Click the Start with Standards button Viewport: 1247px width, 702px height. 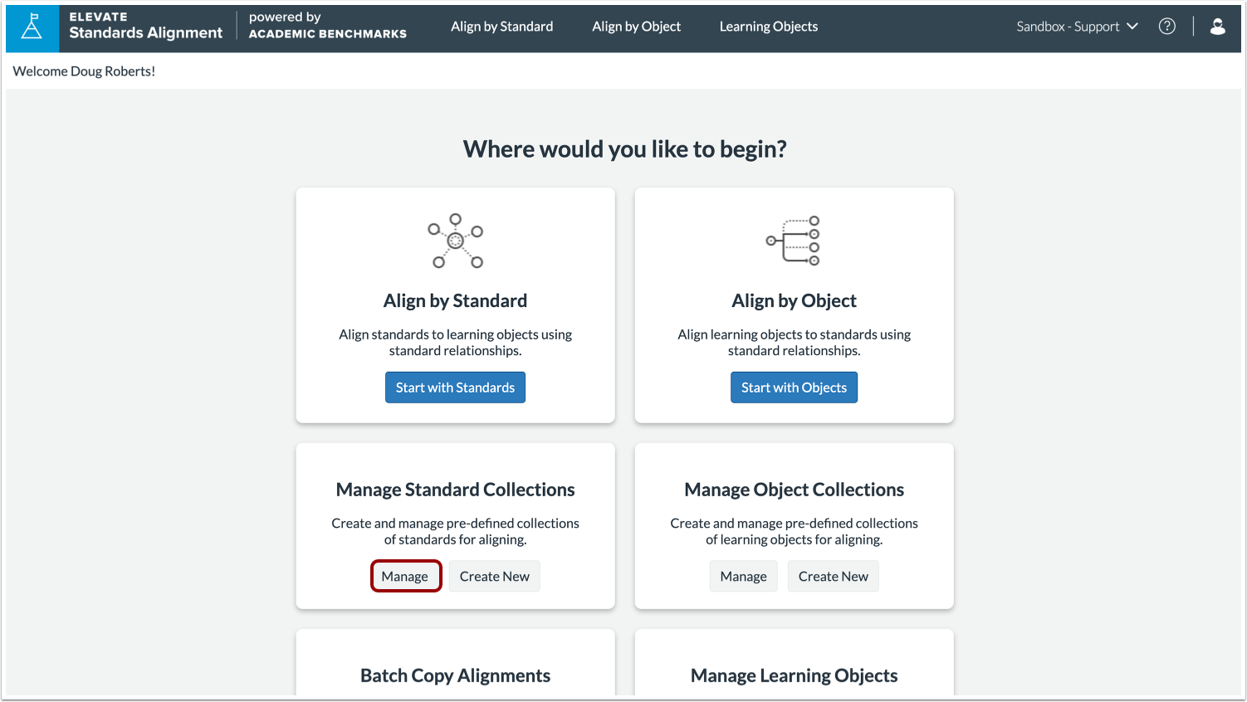[x=455, y=387]
